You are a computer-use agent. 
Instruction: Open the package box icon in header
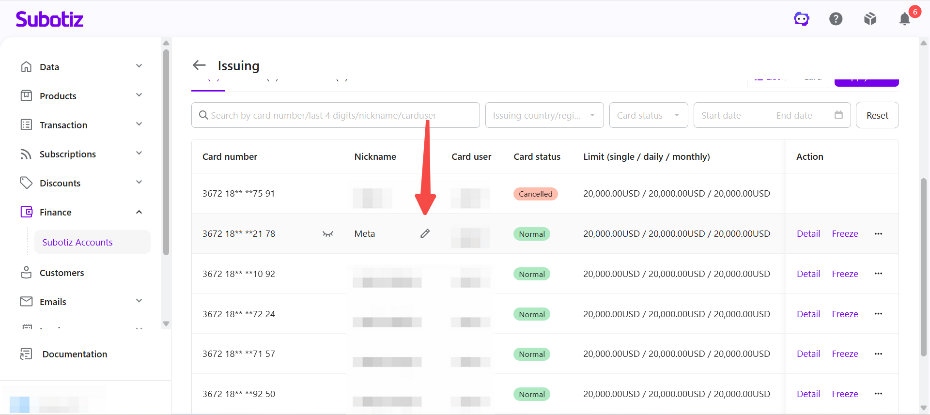(870, 19)
